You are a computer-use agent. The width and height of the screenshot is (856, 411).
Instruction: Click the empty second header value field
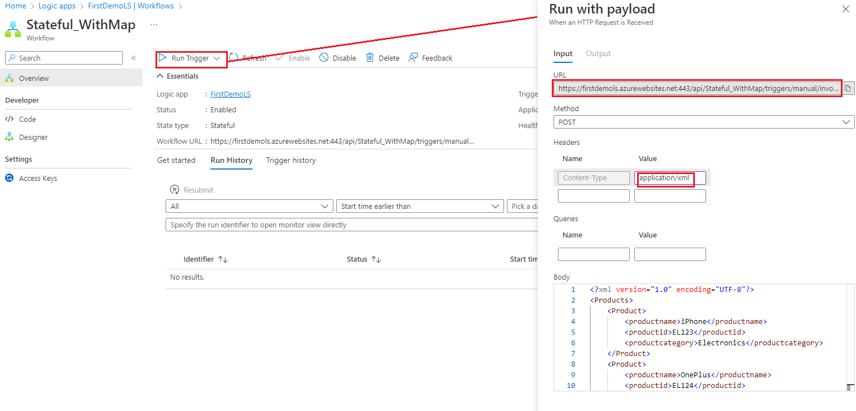click(x=670, y=196)
